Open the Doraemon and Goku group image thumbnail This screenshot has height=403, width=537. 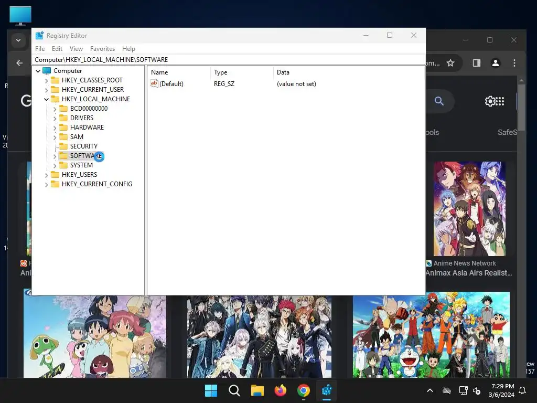point(431,335)
